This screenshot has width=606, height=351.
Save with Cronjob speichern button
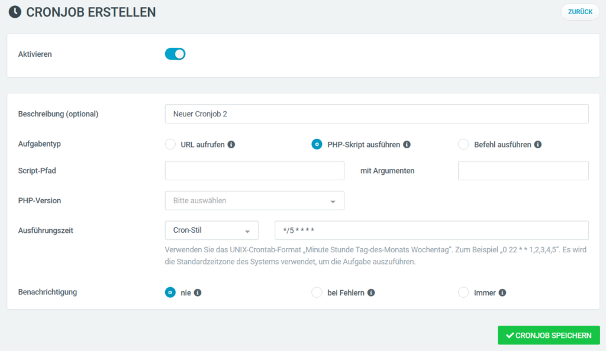pos(549,335)
